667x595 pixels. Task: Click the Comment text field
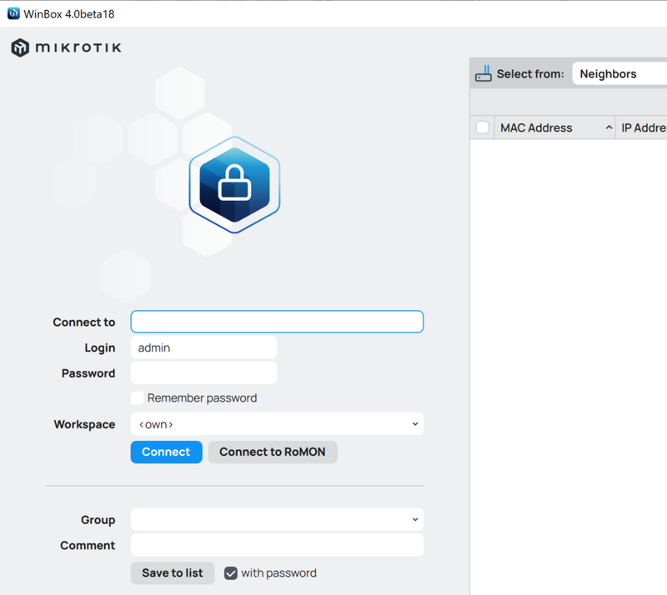(x=277, y=545)
